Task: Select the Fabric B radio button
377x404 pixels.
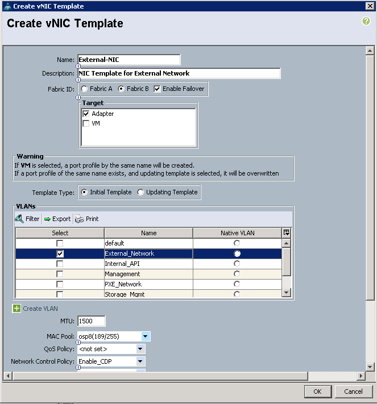Action: point(121,89)
